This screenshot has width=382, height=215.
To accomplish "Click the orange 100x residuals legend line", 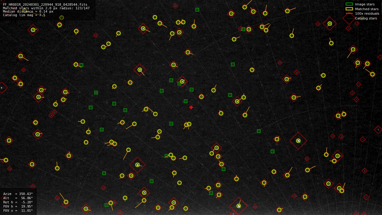I will click(349, 13).
